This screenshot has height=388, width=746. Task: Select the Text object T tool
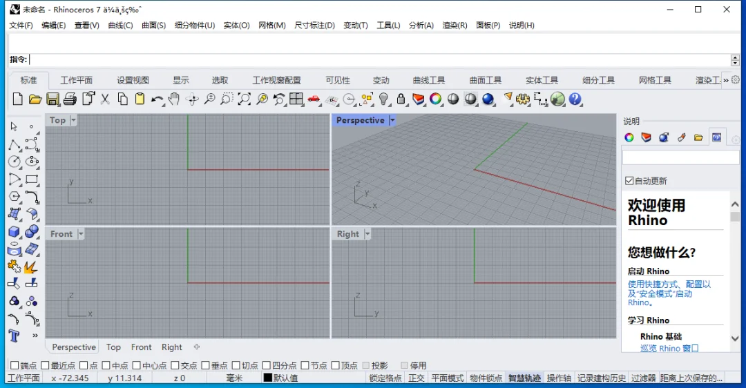click(x=14, y=336)
